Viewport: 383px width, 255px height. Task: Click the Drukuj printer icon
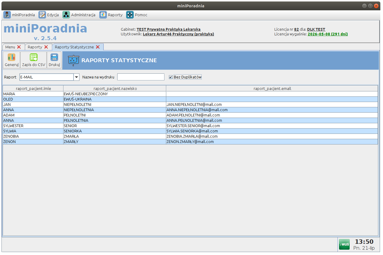(54, 57)
